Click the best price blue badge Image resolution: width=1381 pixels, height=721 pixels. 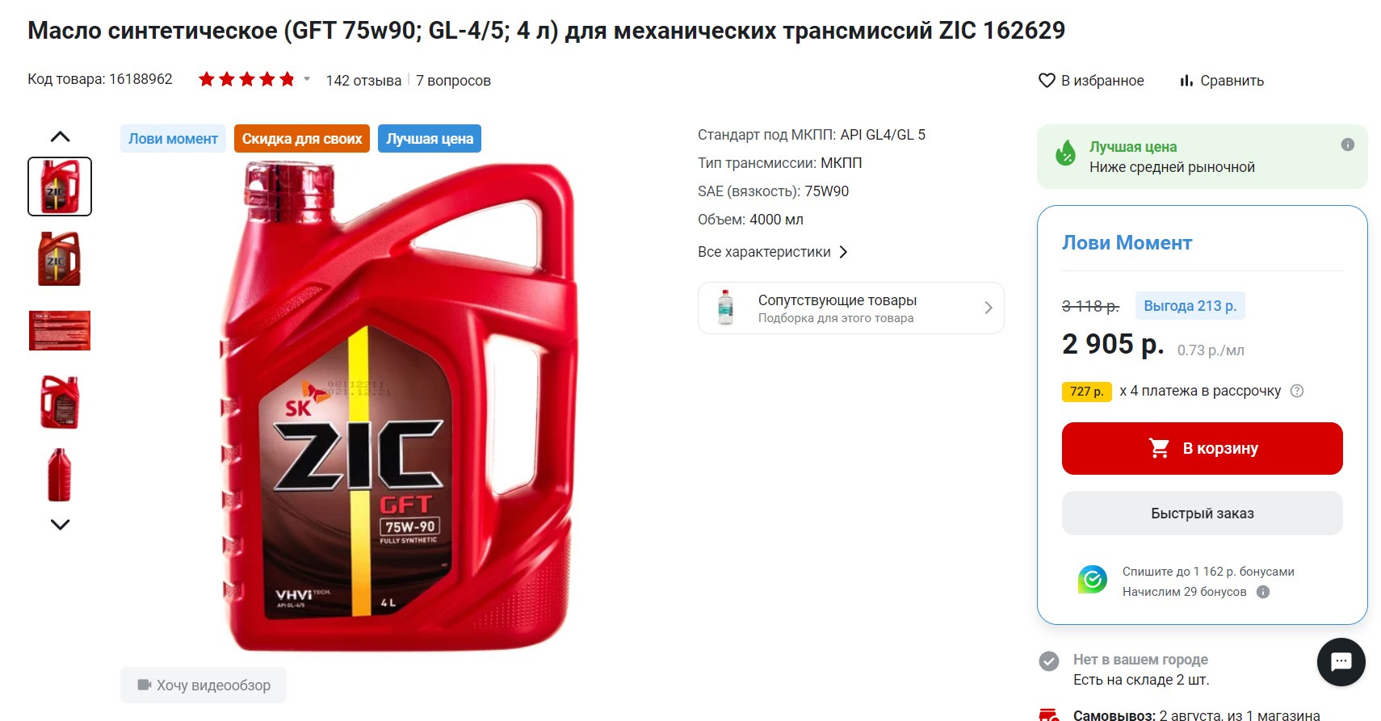click(x=430, y=139)
